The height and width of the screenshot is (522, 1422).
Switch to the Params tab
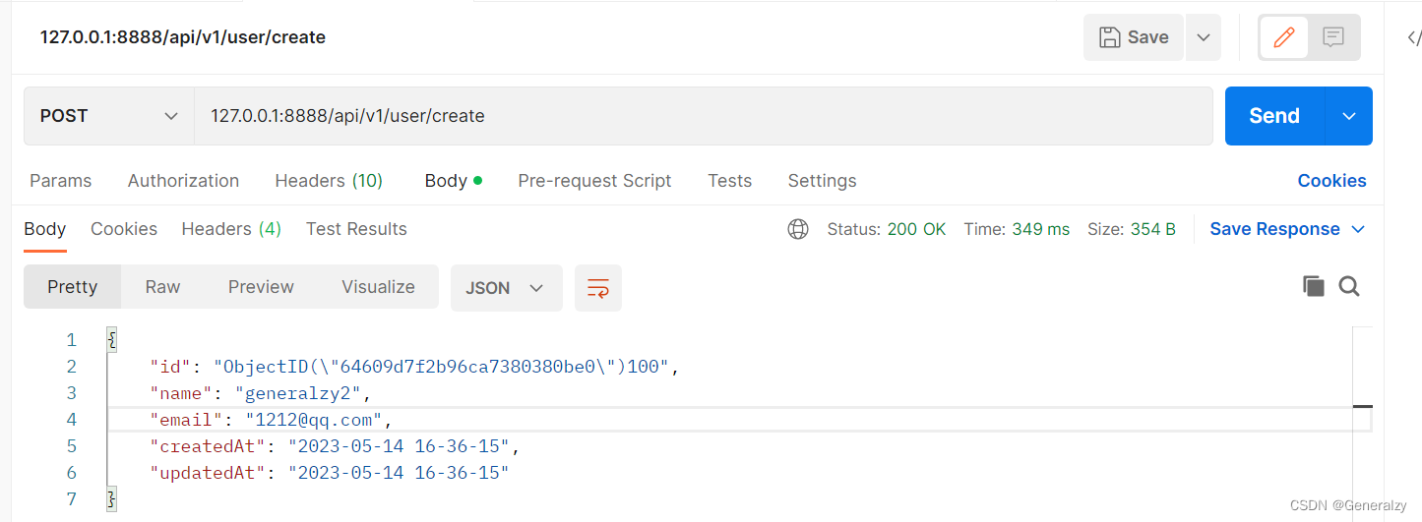click(x=61, y=181)
